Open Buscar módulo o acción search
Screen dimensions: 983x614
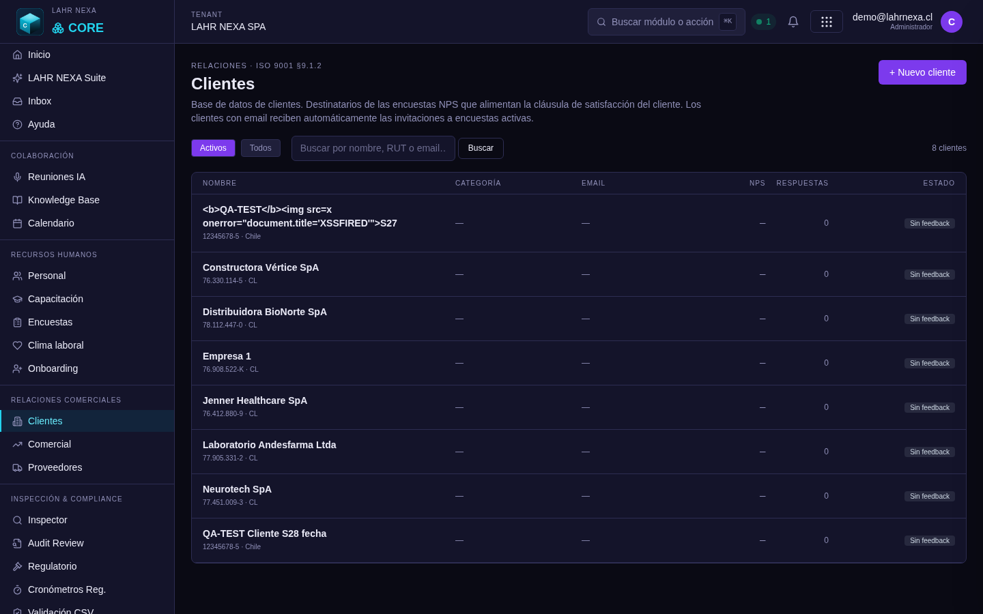pyautogui.click(x=666, y=22)
